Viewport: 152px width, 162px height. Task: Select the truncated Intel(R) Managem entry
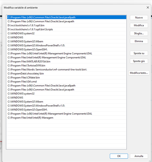coord(67,118)
